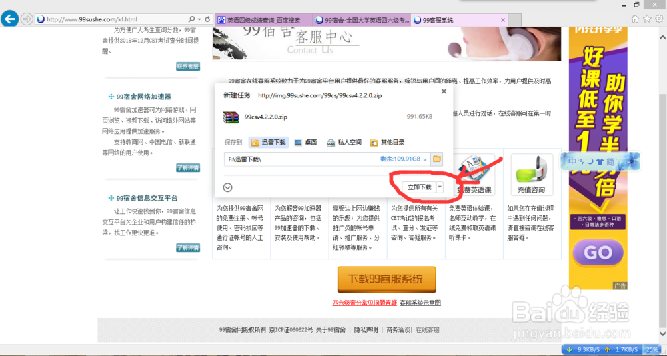Open the dropdown arrow beside 立即下载

(x=440, y=187)
